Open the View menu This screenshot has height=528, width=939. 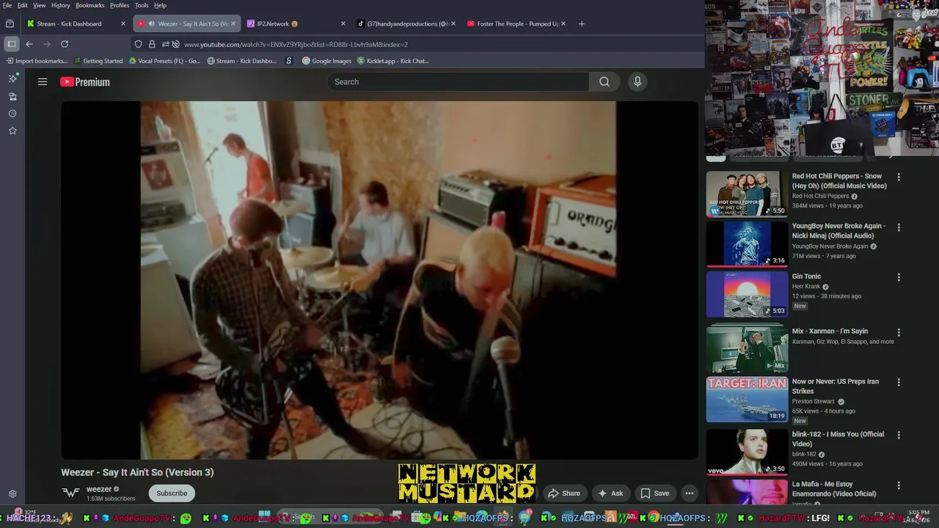pyautogui.click(x=40, y=5)
